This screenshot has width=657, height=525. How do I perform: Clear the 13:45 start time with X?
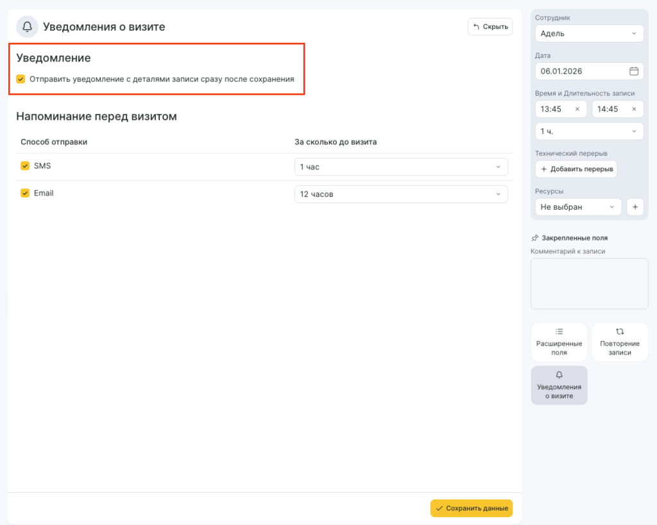pyautogui.click(x=577, y=109)
